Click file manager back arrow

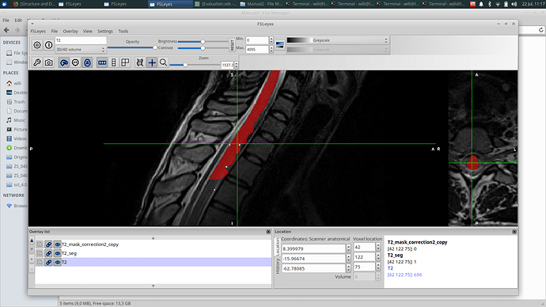coord(6,30)
